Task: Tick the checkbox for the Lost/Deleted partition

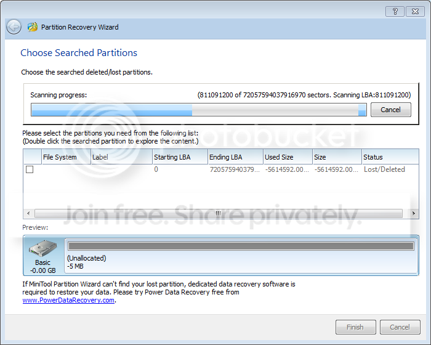Action: 30,169
